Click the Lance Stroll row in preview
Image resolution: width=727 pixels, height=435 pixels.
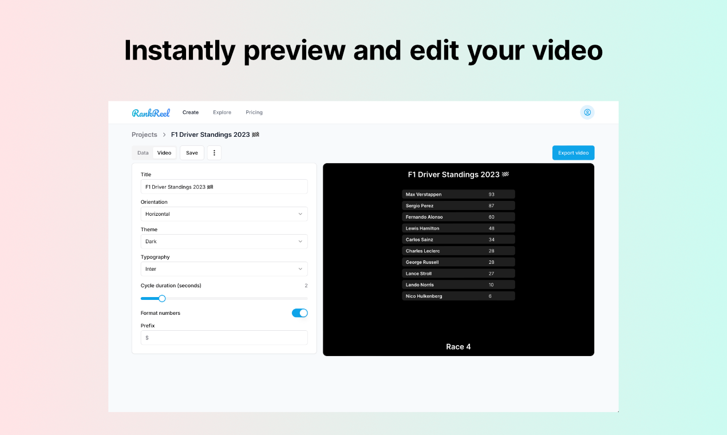[x=459, y=274]
